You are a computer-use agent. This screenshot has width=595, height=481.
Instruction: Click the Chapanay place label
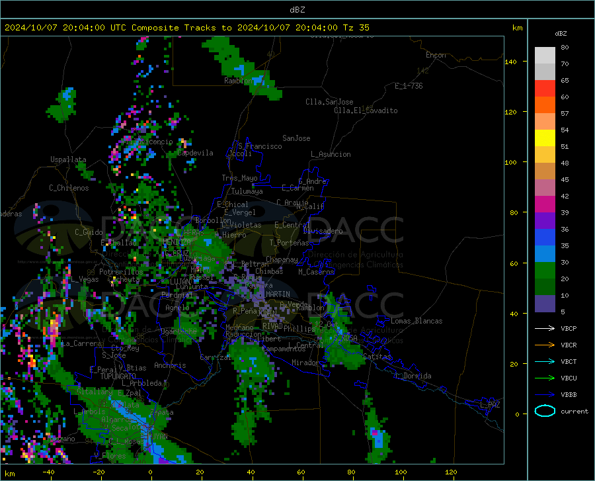click(x=282, y=259)
